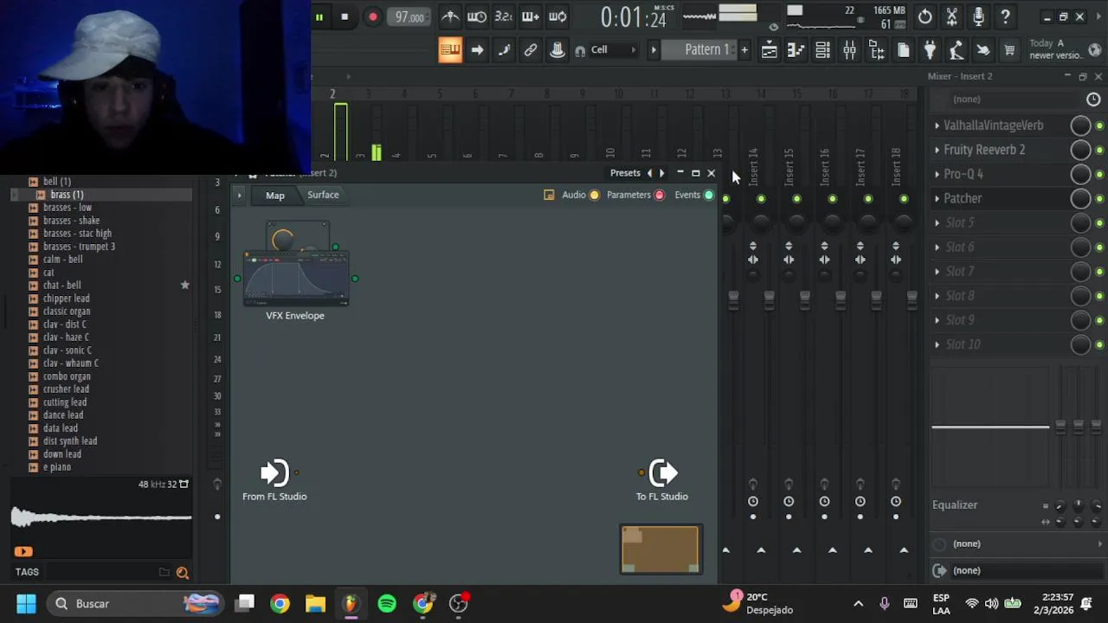This screenshot has height=623, width=1108.
Task: Select the "brasses - low" preset in browser
Action: click(68, 208)
